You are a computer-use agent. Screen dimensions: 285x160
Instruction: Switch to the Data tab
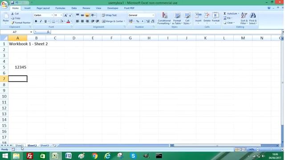74,8
